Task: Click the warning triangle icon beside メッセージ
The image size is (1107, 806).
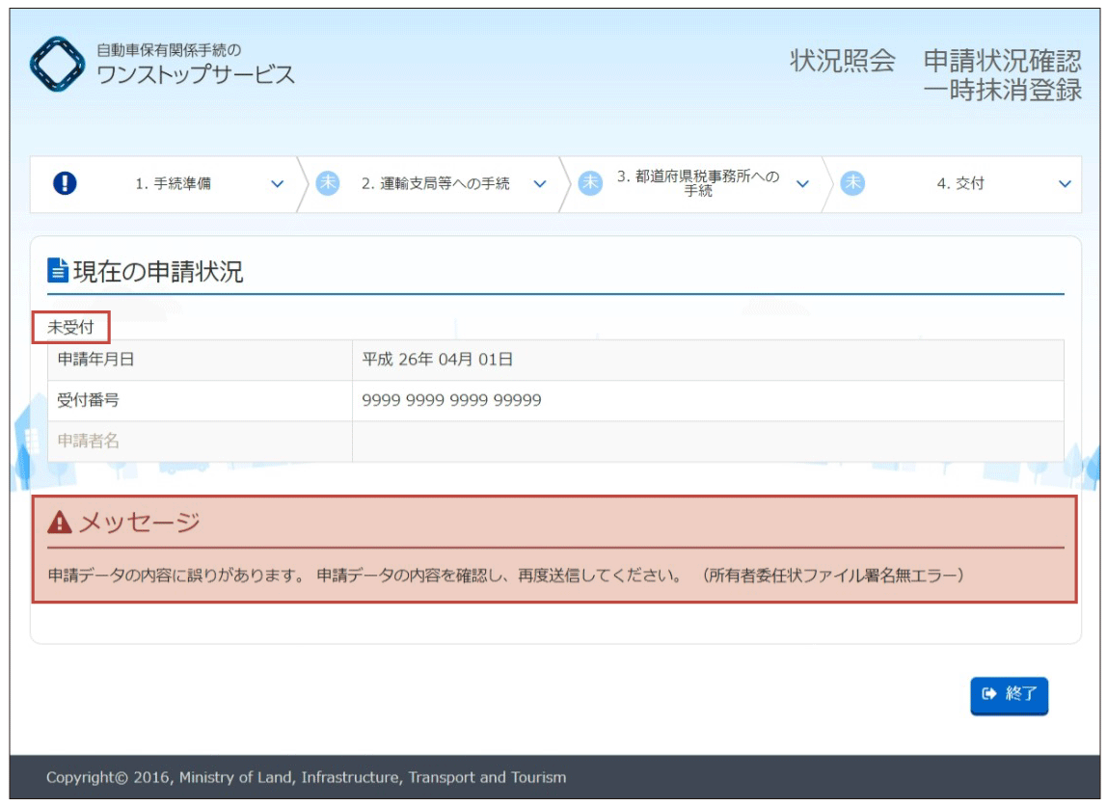Action: coord(60,523)
